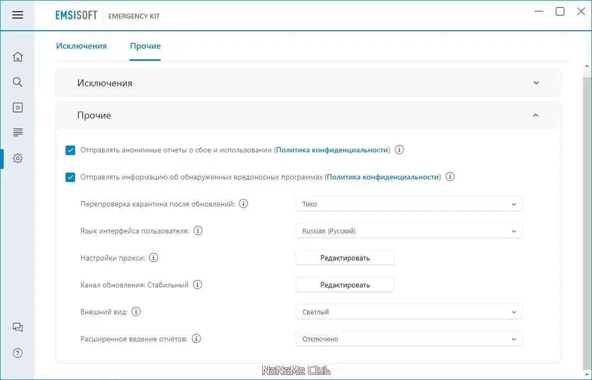
Task: Switch to the Исключения tab
Action: click(81, 46)
